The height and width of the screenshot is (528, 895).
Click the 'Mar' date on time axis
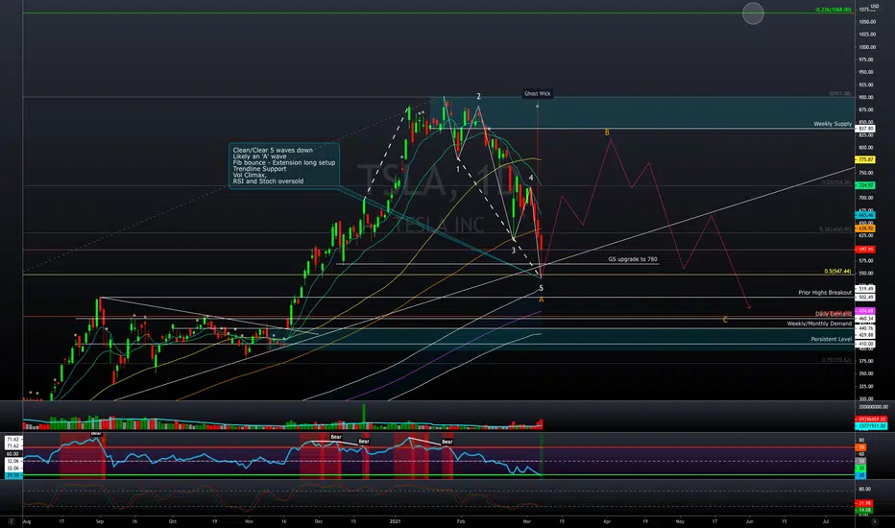[x=527, y=521]
